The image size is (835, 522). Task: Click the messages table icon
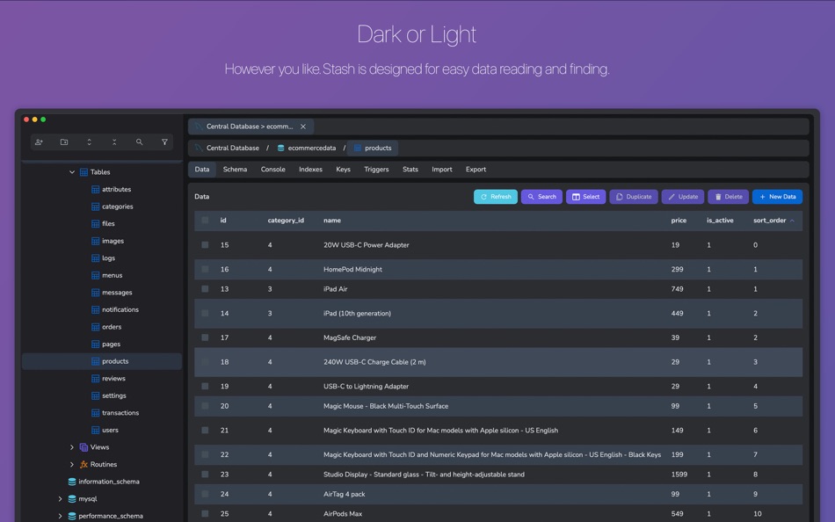coord(95,293)
